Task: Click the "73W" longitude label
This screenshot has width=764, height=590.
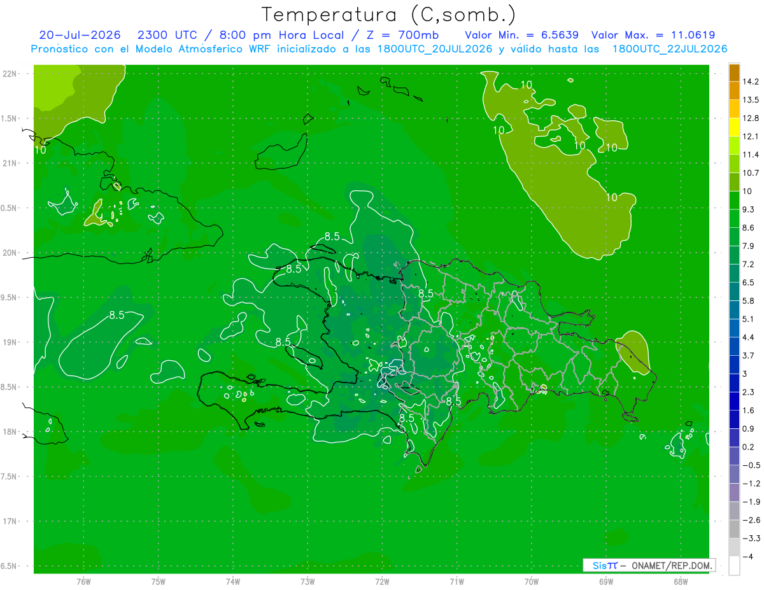Action: coord(308,581)
